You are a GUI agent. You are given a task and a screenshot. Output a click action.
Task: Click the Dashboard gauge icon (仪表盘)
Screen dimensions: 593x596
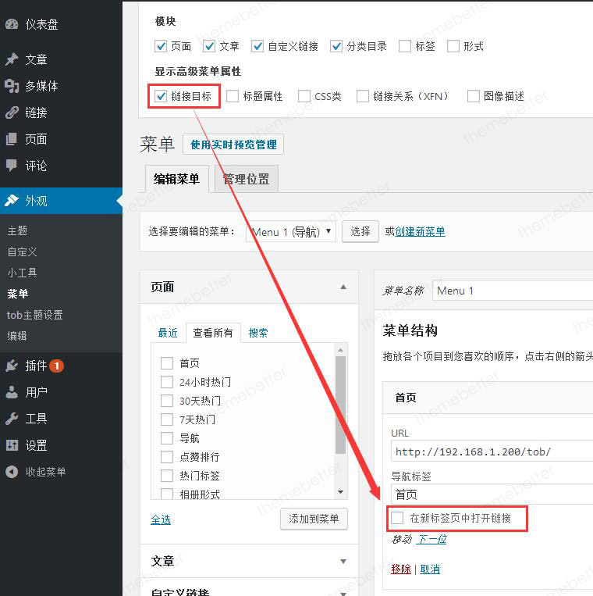[12, 24]
